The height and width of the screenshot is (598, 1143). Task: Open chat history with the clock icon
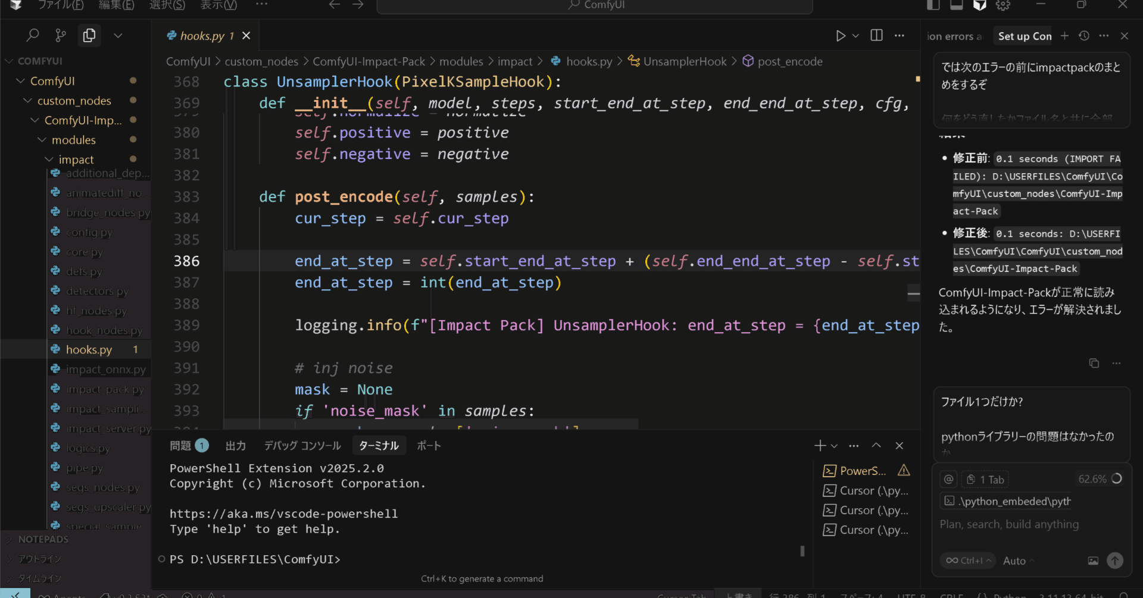1083,36
